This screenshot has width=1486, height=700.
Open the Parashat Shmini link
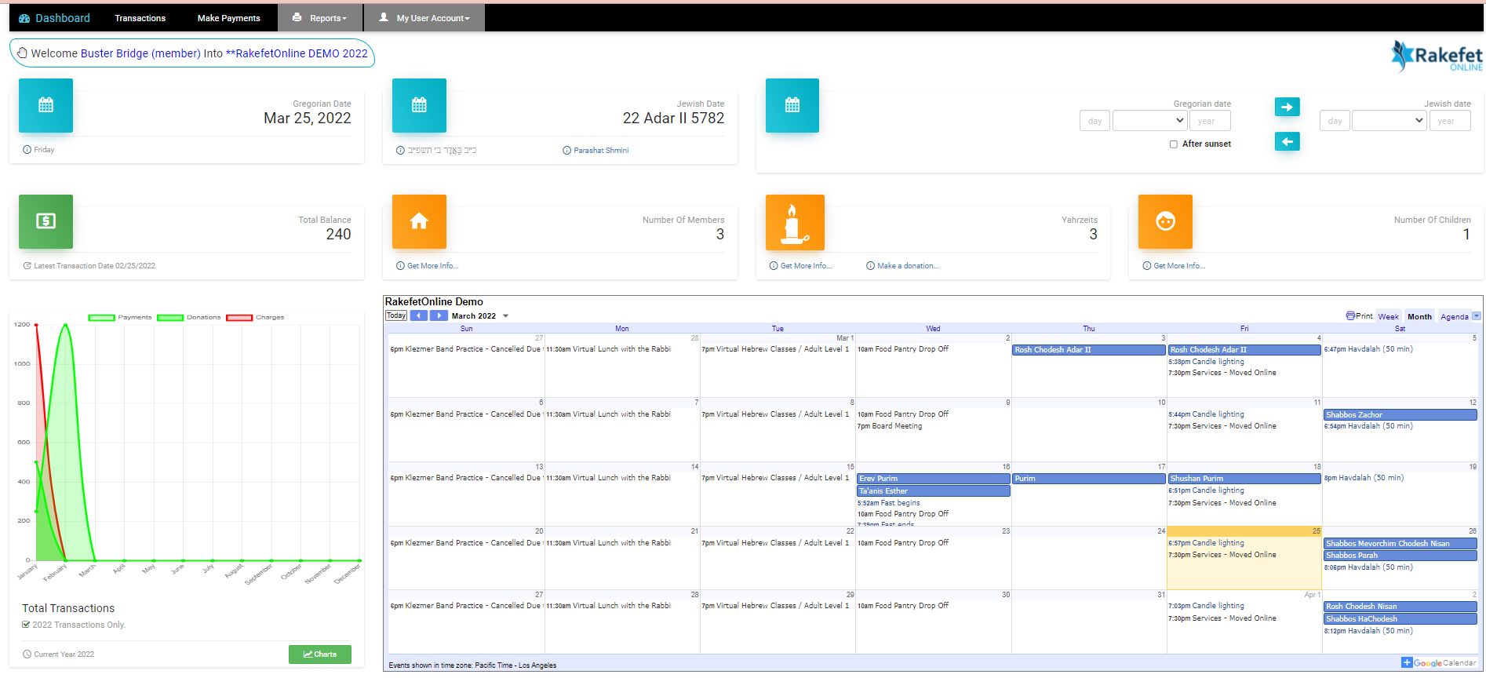point(601,151)
